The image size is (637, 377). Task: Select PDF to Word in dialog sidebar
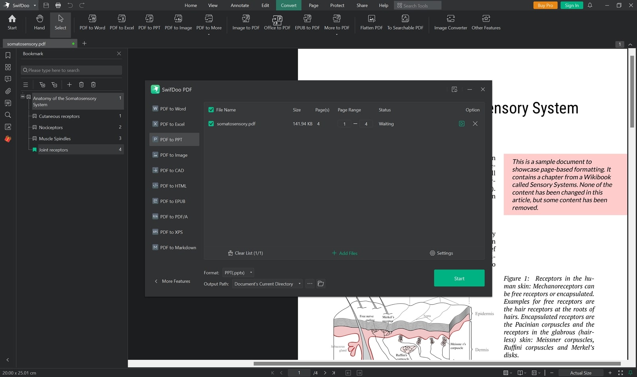(174, 109)
